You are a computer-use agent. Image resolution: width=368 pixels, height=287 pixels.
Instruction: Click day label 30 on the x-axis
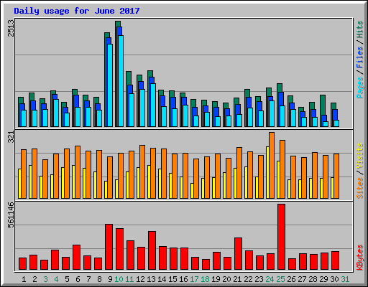(334, 279)
